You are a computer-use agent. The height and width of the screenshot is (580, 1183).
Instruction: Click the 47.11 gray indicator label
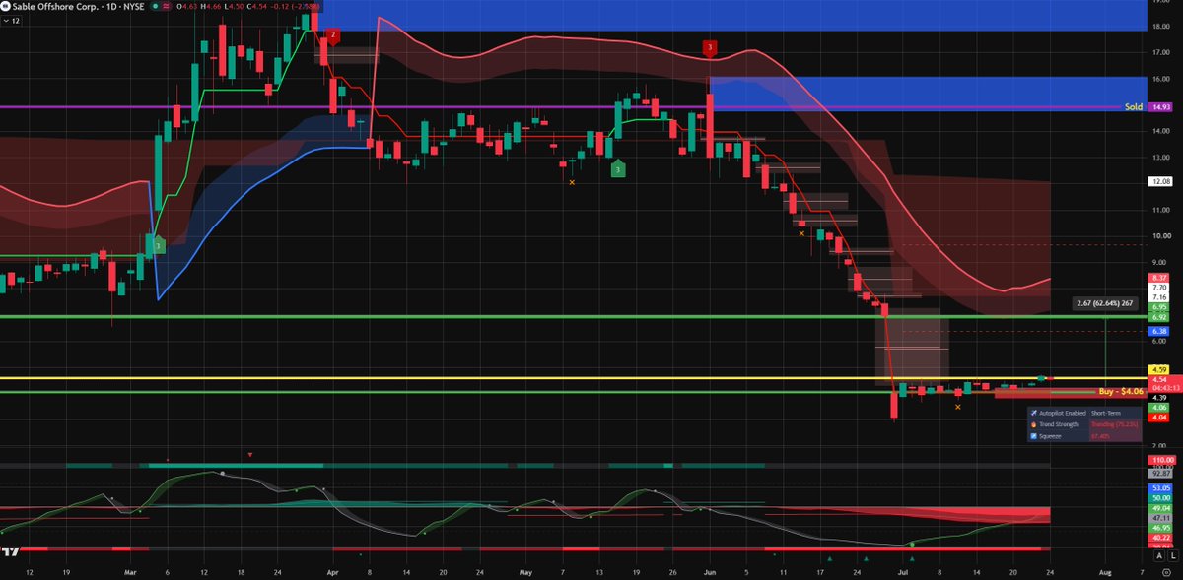coord(1159,518)
